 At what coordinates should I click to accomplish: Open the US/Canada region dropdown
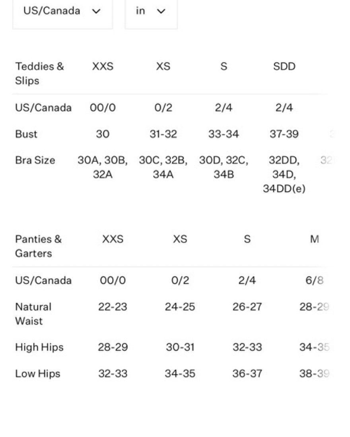(62, 11)
